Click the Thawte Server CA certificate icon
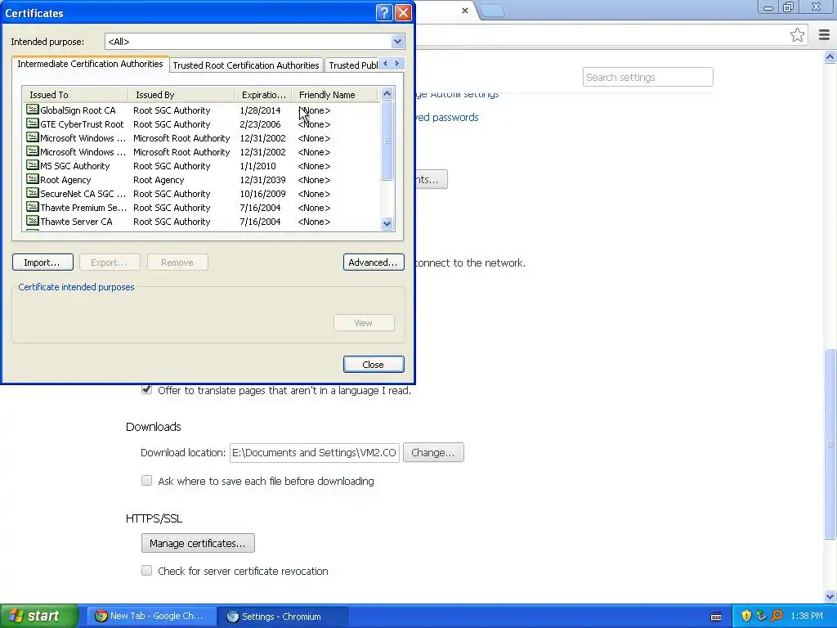 pyautogui.click(x=33, y=221)
